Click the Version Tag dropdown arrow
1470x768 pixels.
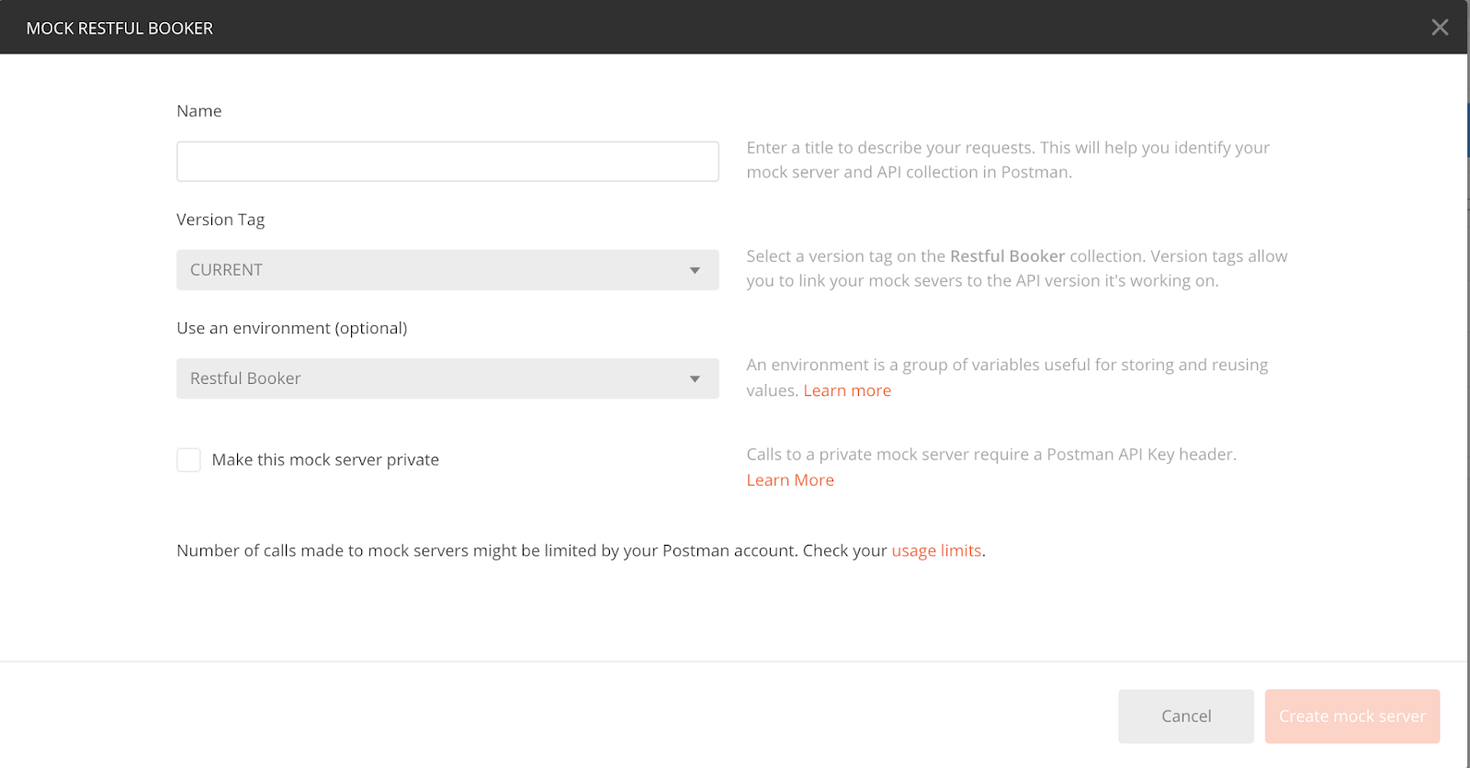[x=695, y=270]
